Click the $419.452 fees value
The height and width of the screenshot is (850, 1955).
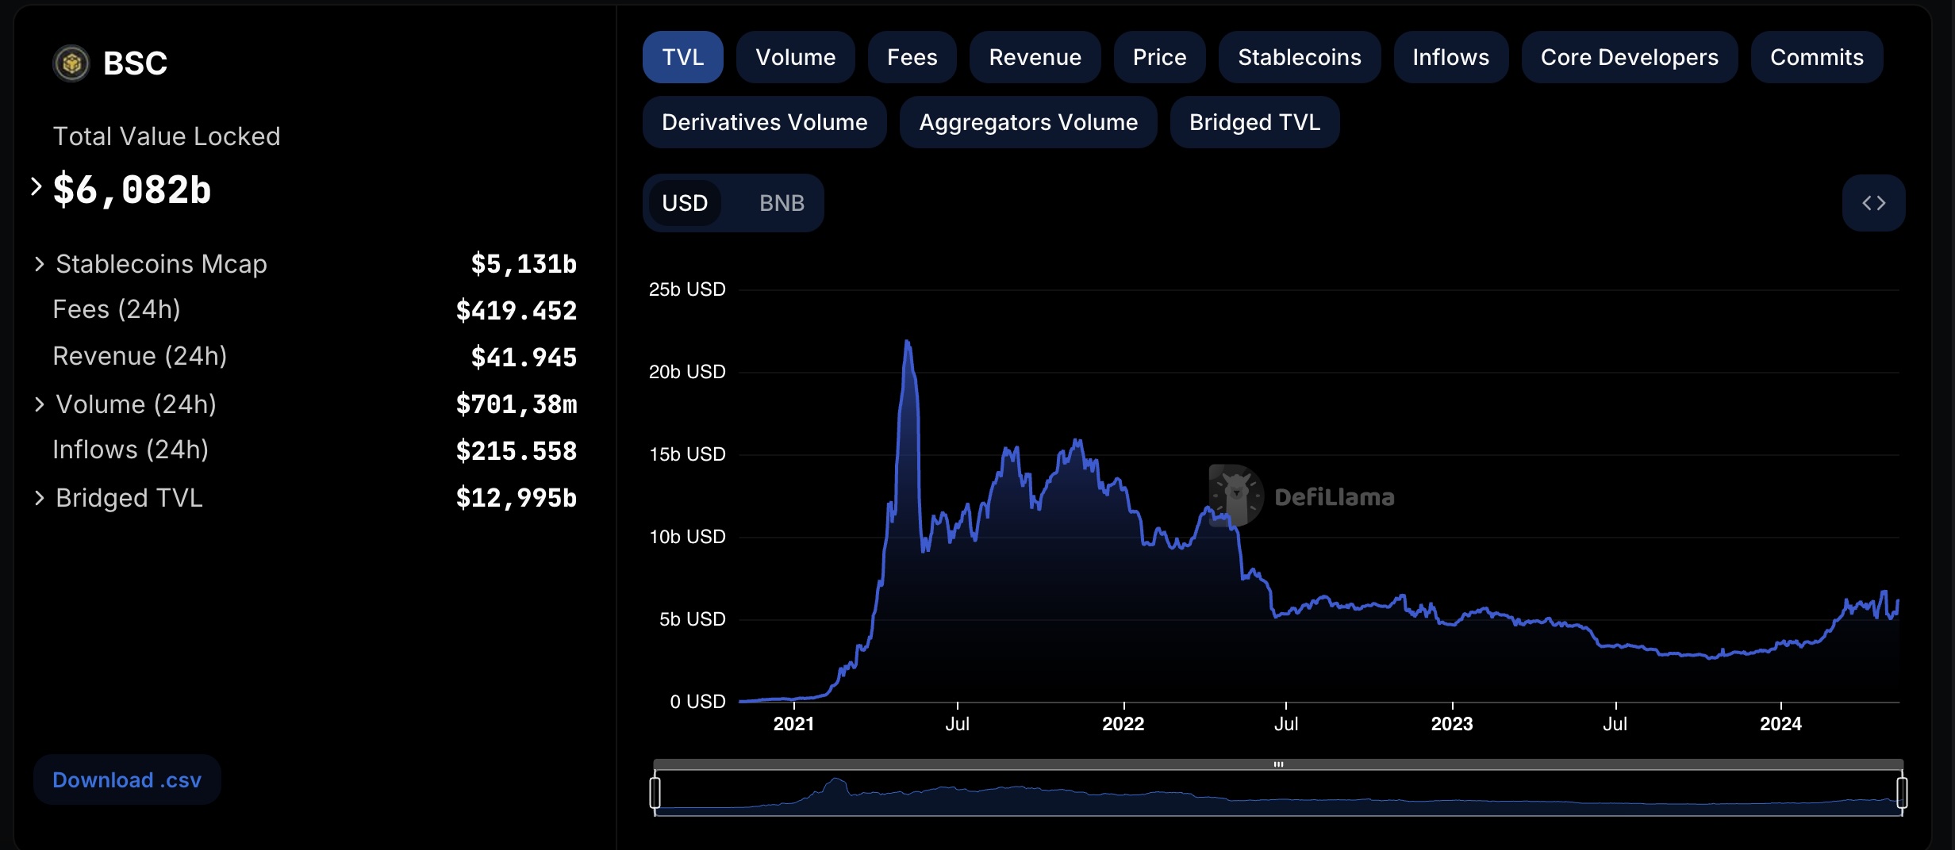[517, 311]
